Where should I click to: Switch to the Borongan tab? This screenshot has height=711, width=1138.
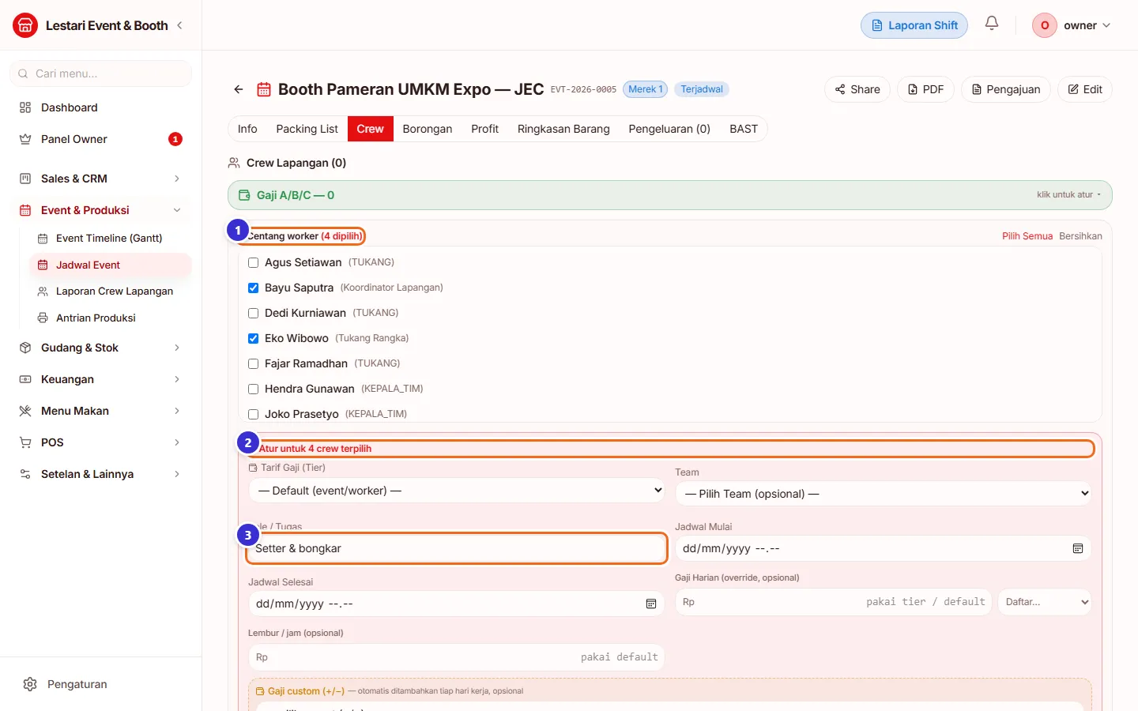pos(428,129)
